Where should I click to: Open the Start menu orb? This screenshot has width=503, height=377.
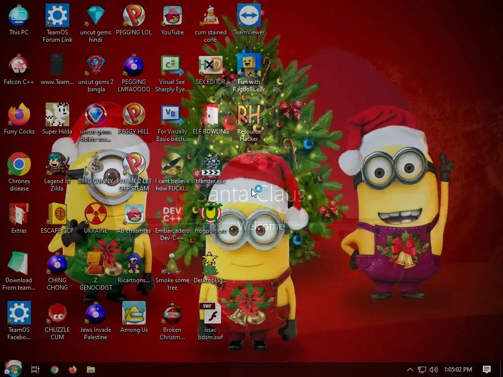pos(13,369)
